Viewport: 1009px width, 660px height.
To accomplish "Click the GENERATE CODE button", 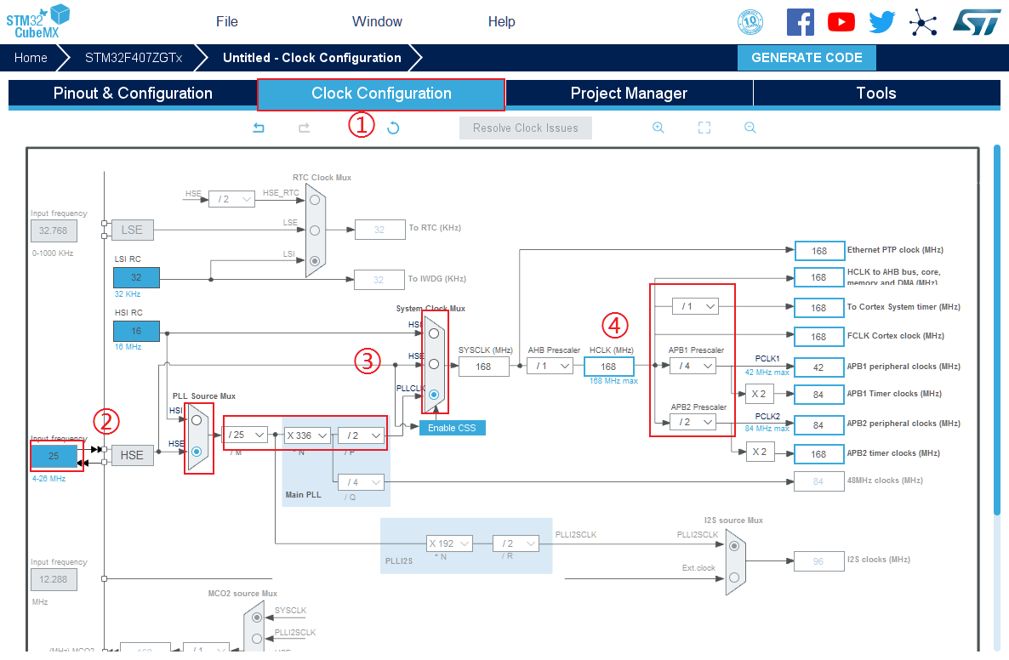I will click(x=807, y=57).
